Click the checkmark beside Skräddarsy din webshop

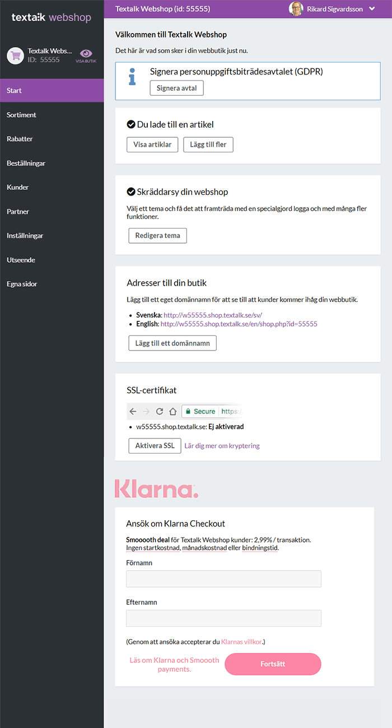pos(131,192)
